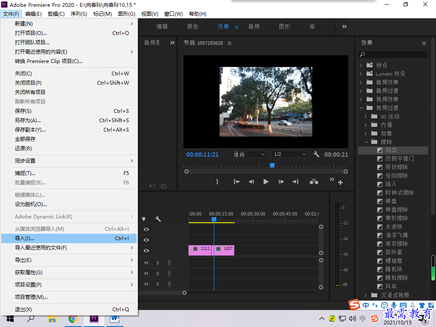The height and width of the screenshot is (327, 436).
Task: Mute the first audio track (M)
Action: pos(146,263)
